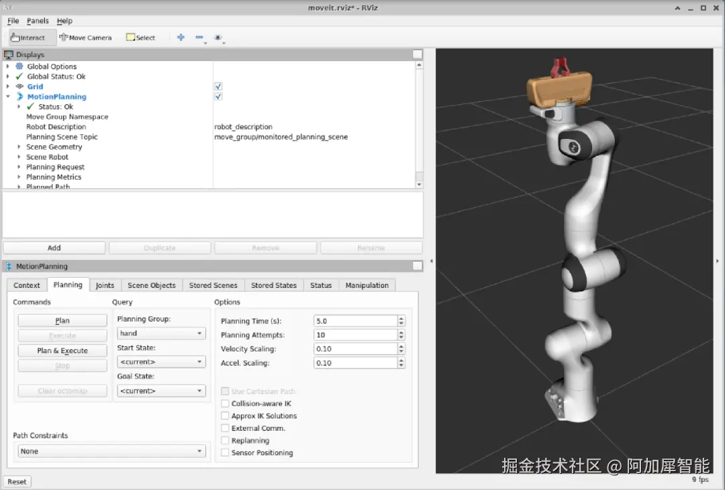Switch to the Scene Objects tab
Screen dimensions: 725x490
point(152,285)
